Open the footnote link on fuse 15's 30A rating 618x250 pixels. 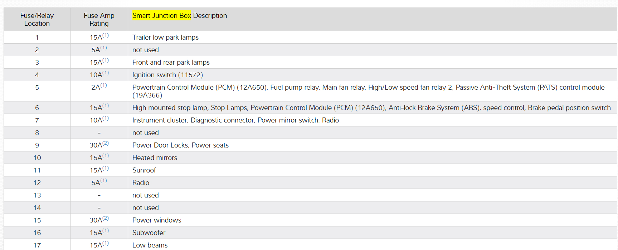pyautogui.click(x=106, y=218)
